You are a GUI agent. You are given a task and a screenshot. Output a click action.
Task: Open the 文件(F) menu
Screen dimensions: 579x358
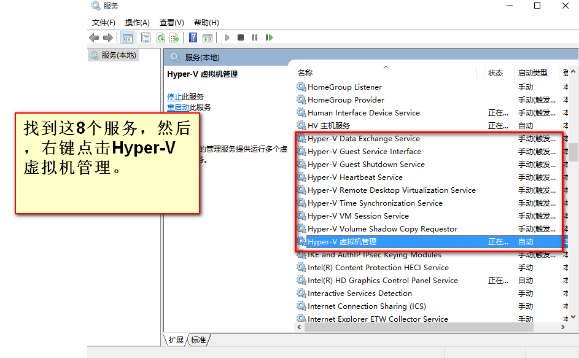103,23
